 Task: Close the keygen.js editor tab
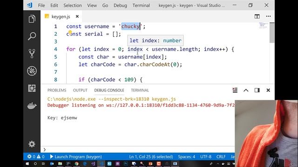77,17
